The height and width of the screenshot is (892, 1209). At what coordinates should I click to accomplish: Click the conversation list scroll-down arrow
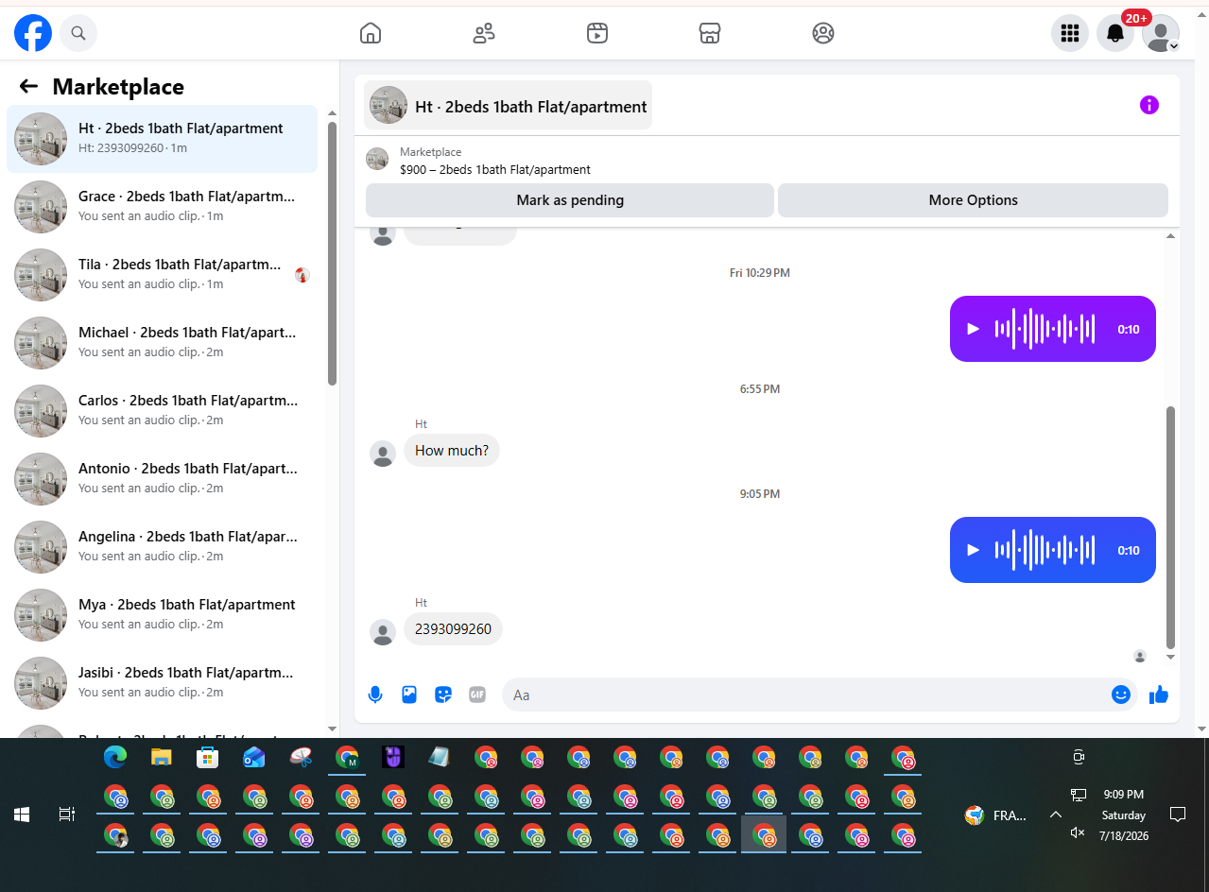point(332,729)
